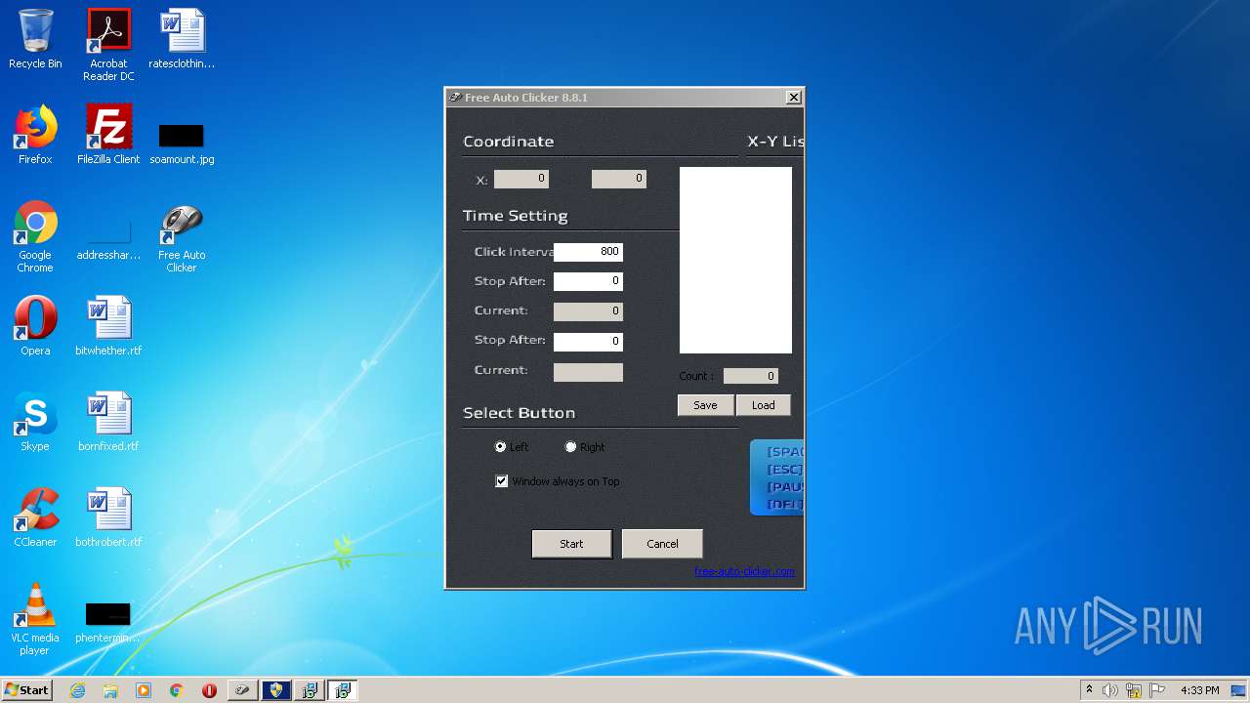The height and width of the screenshot is (703, 1250).
Task: Show hidden tray icons arrow
Action: [x=1089, y=690]
